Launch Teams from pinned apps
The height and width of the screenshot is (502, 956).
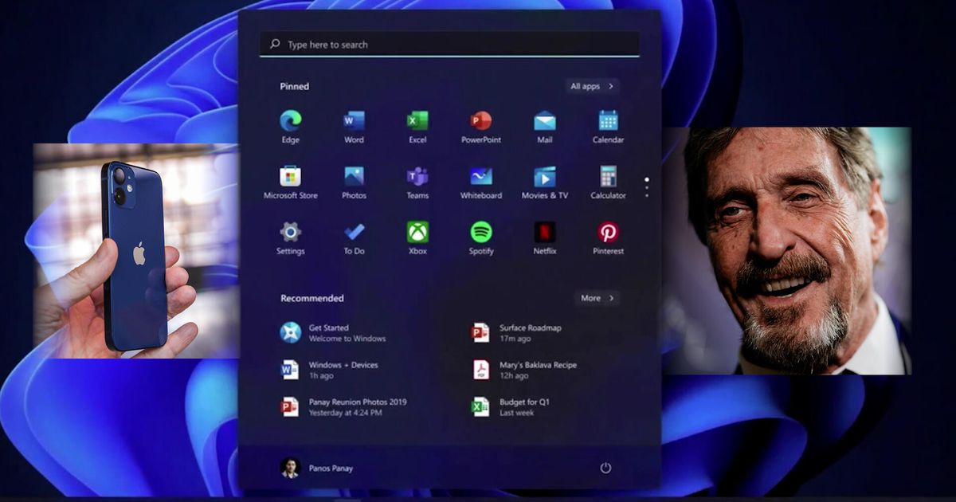click(417, 177)
